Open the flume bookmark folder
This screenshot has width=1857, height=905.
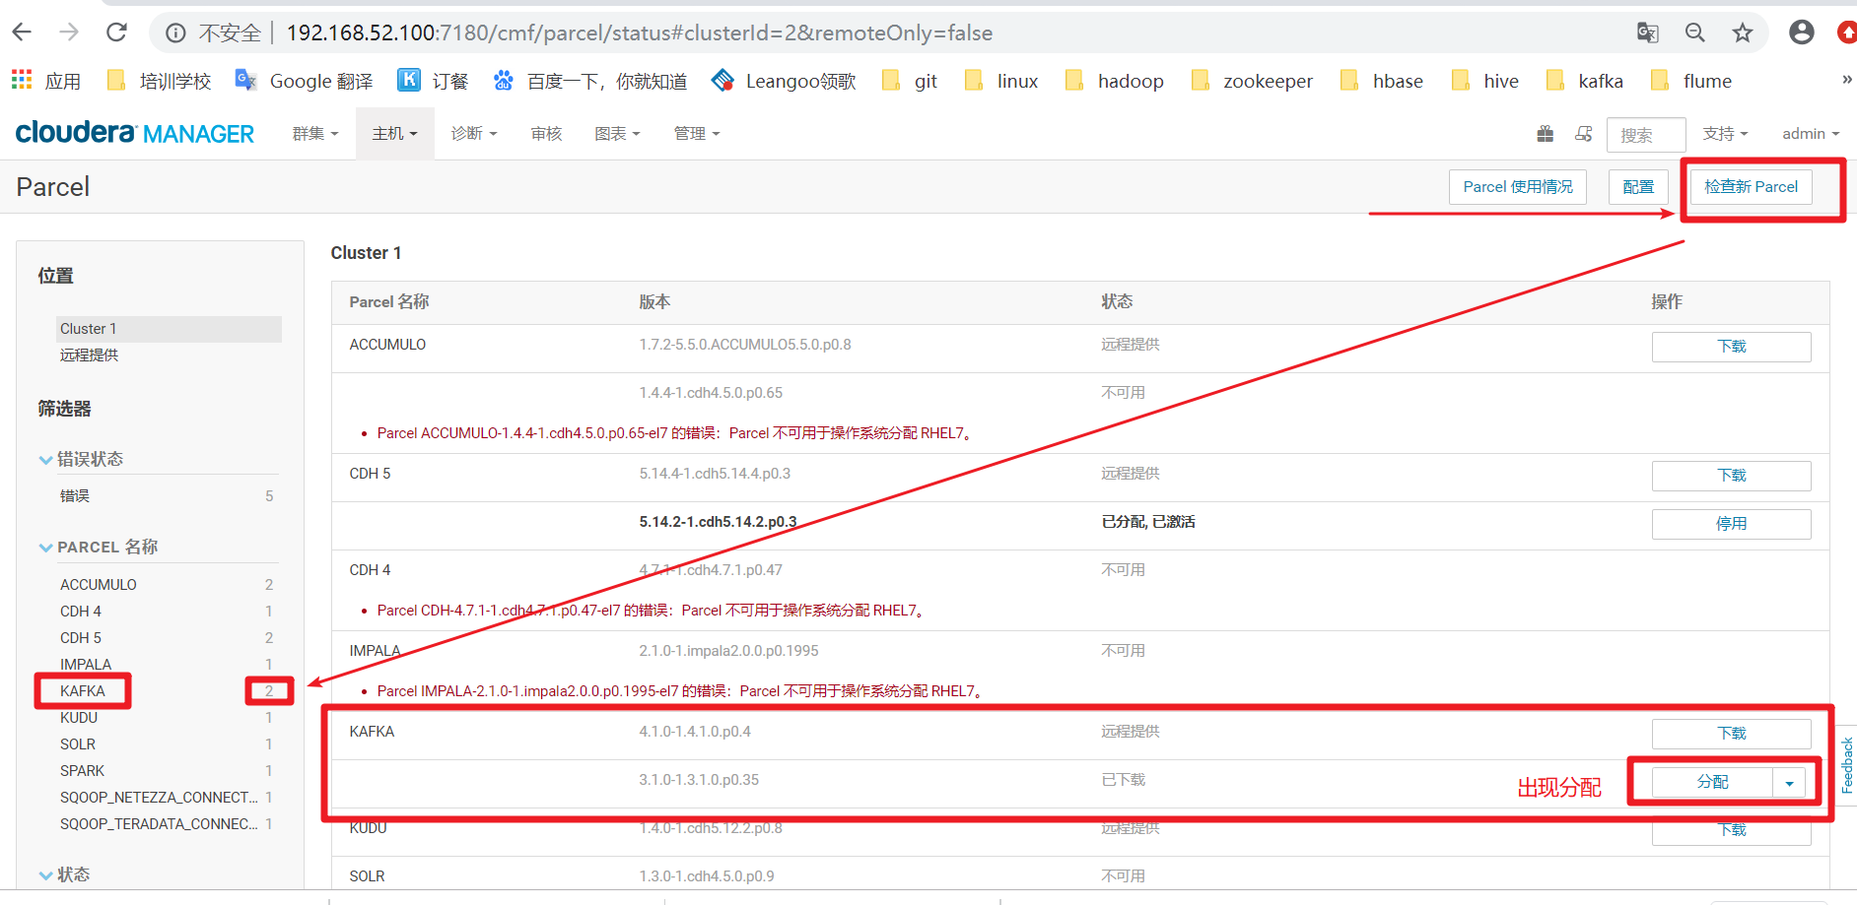[1690, 81]
